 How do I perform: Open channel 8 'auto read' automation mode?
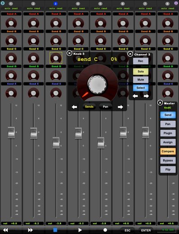click(x=168, y=9)
